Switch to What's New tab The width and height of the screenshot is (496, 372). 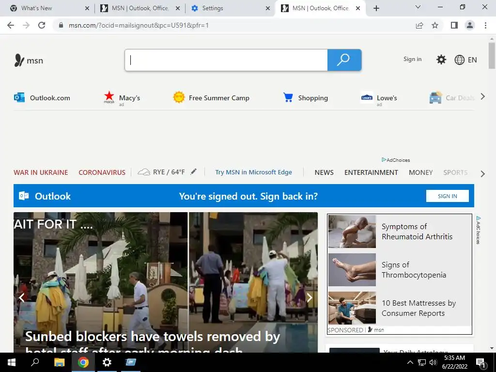pyautogui.click(x=47, y=8)
